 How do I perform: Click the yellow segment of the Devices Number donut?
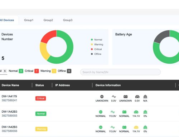44,51
